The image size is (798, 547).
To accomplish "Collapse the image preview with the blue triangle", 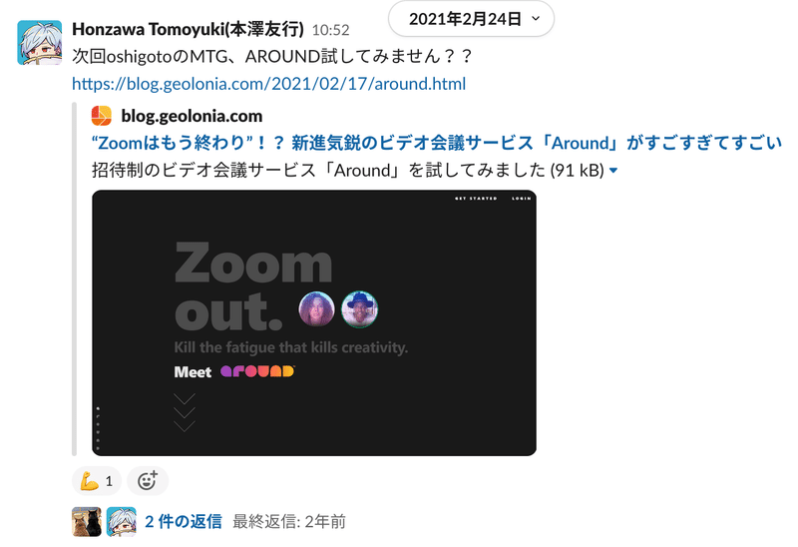I will coord(613,171).
